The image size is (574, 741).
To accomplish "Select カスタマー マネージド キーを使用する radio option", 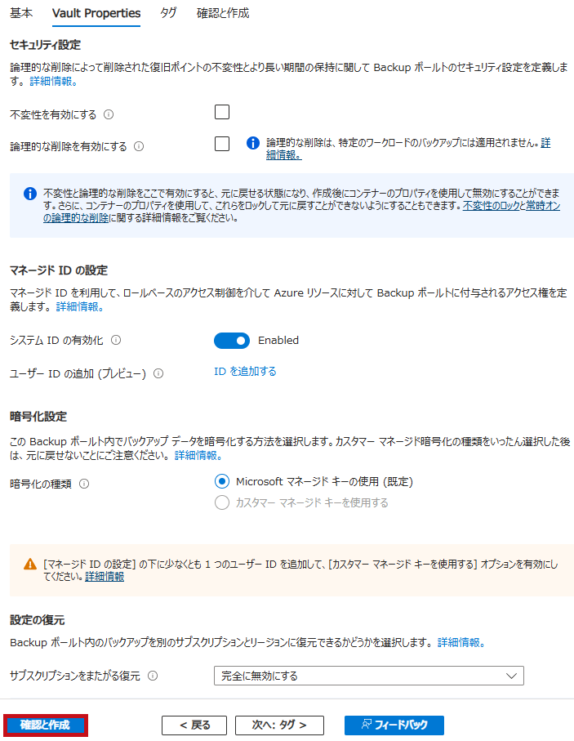I will click(x=222, y=502).
